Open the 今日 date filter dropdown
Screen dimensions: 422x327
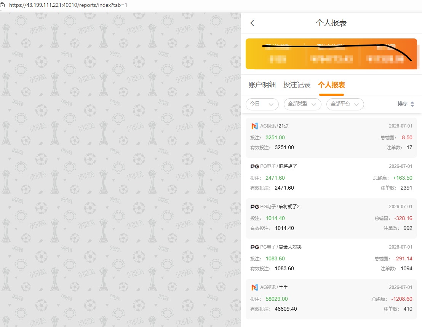pyautogui.click(x=262, y=104)
